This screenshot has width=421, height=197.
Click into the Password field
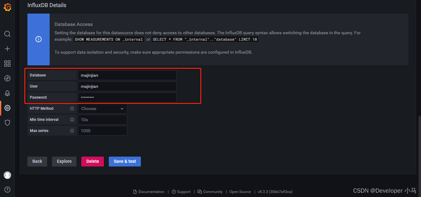tap(127, 97)
